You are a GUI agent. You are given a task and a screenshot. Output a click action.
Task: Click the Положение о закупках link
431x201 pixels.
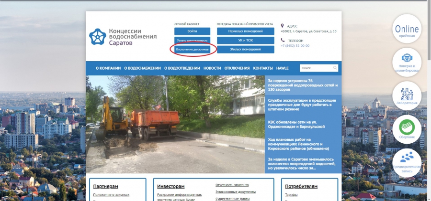pyautogui.click(x=111, y=195)
